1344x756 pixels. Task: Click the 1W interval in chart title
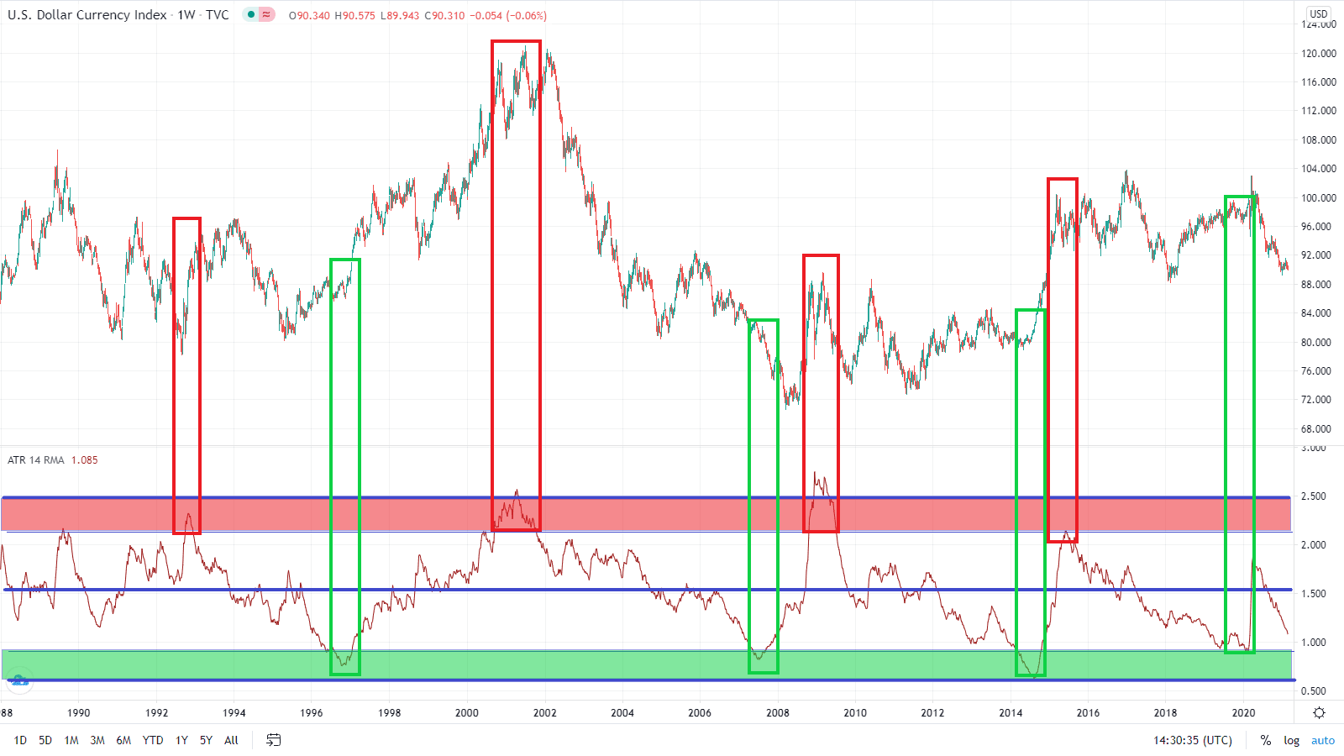pyautogui.click(x=186, y=15)
